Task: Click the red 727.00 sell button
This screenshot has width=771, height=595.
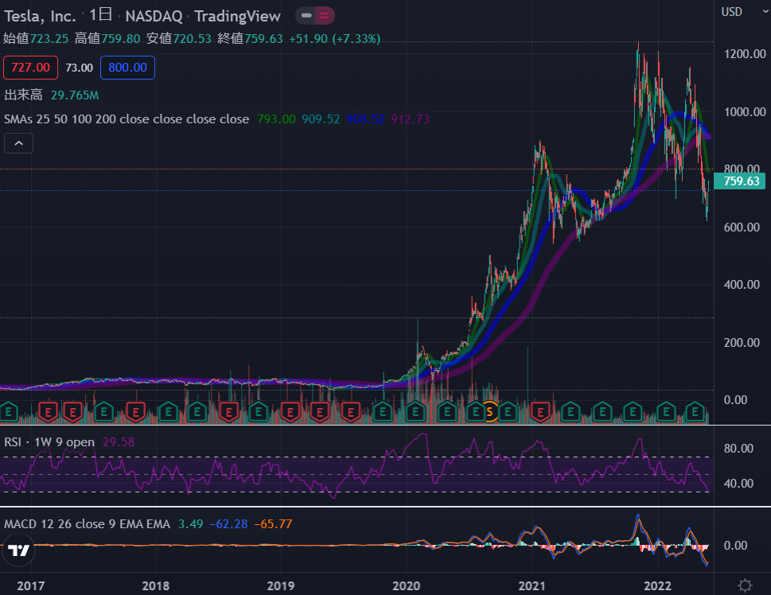Action: [x=30, y=68]
